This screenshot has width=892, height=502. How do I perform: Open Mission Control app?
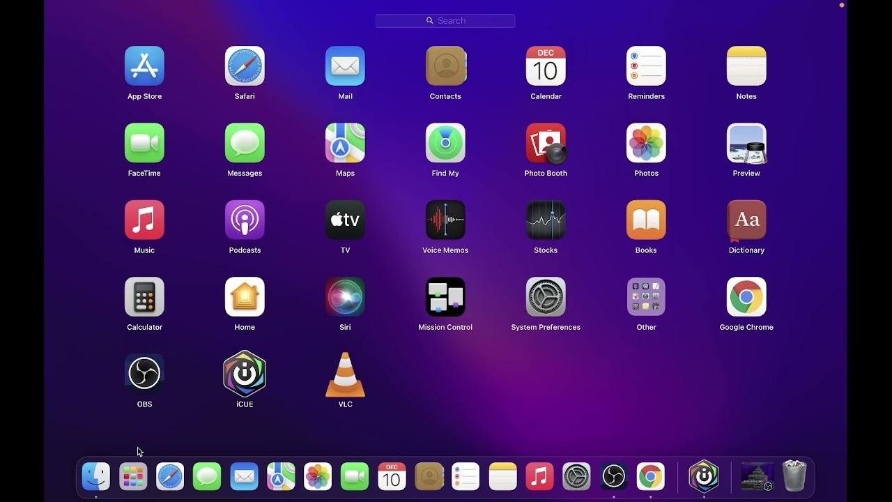(x=445, y=297)
